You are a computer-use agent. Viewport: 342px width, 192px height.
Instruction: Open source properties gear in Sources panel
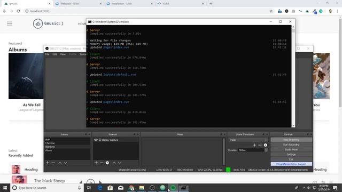[107, 163]
